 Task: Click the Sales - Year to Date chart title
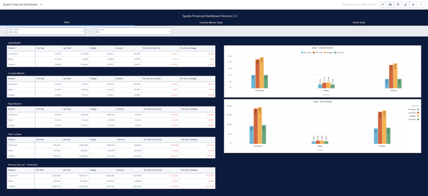coord(322,101)
